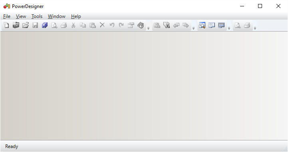Screen dimensions: 288x152
Task: Open the Window menu
Action: coord(57,16)
